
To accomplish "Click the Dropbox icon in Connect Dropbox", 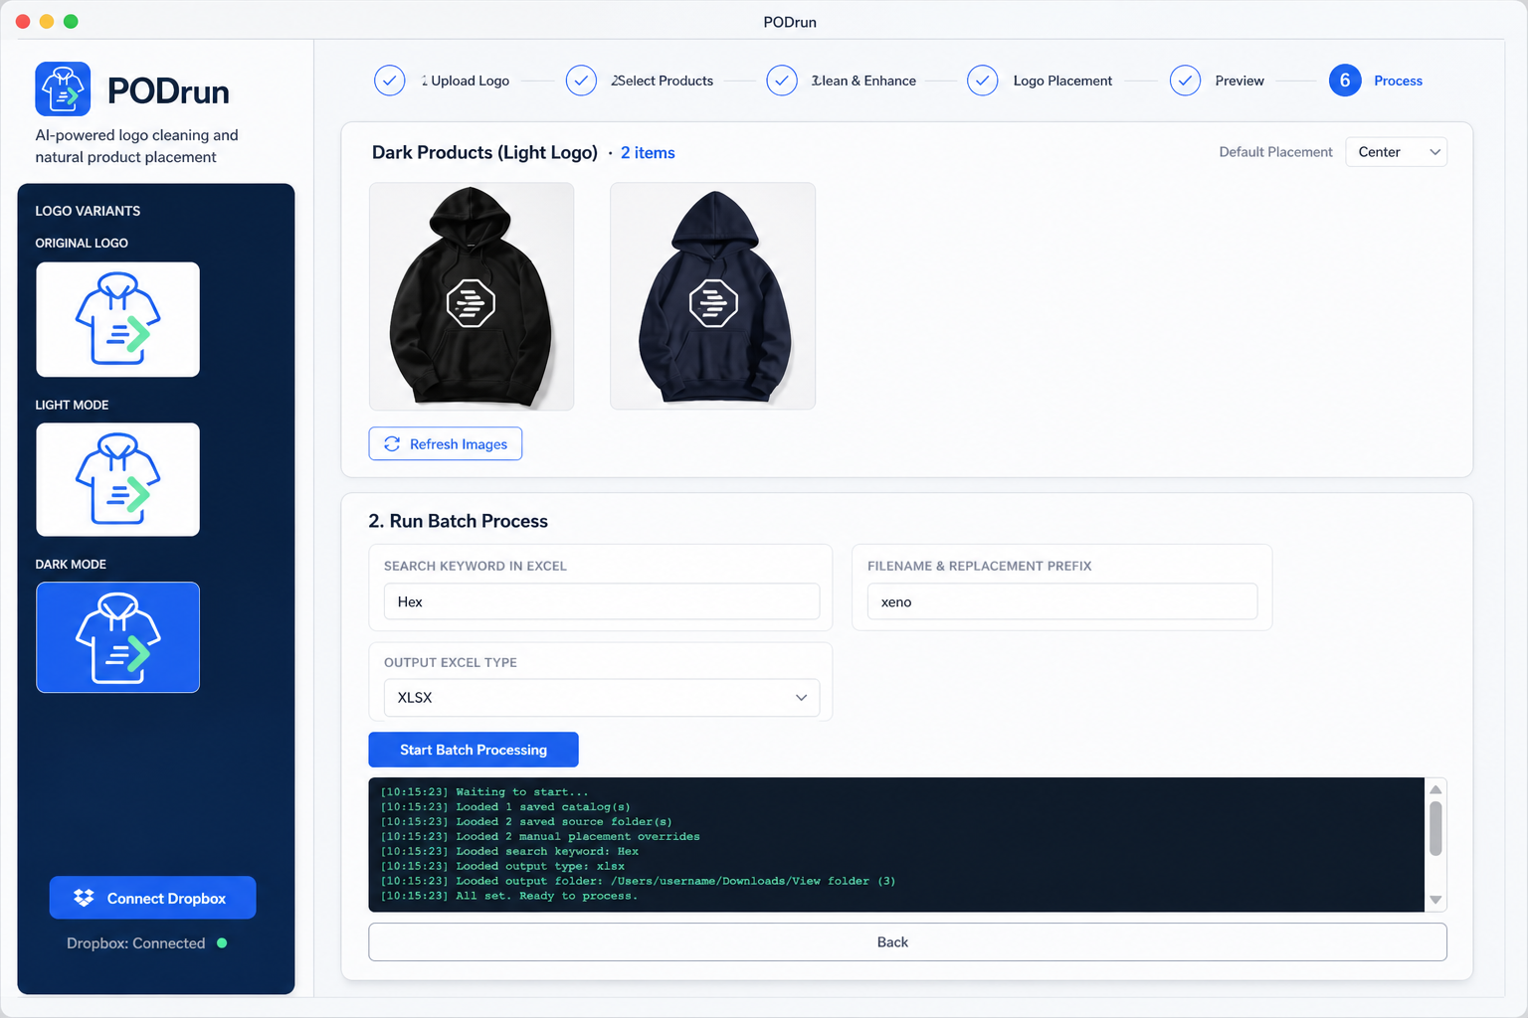I will pyautogui.click(x=84, y=898).
